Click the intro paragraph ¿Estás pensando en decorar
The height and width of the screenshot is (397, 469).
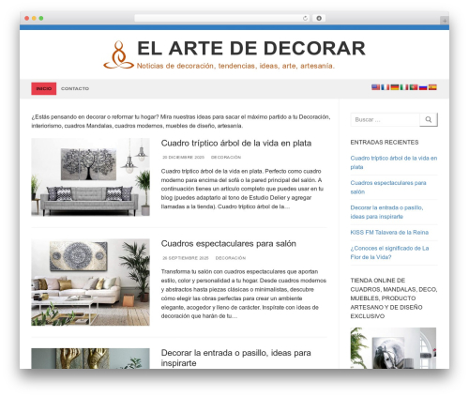click(181, 121)
